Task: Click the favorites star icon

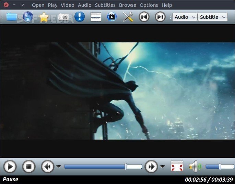Action: coord(44,17)
